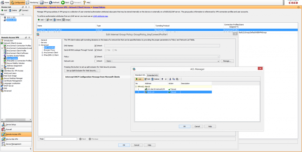This screenshot has height=152, width=302.
Task: Click OK in the ACL Manager dialog
Action: coord(185,127)
